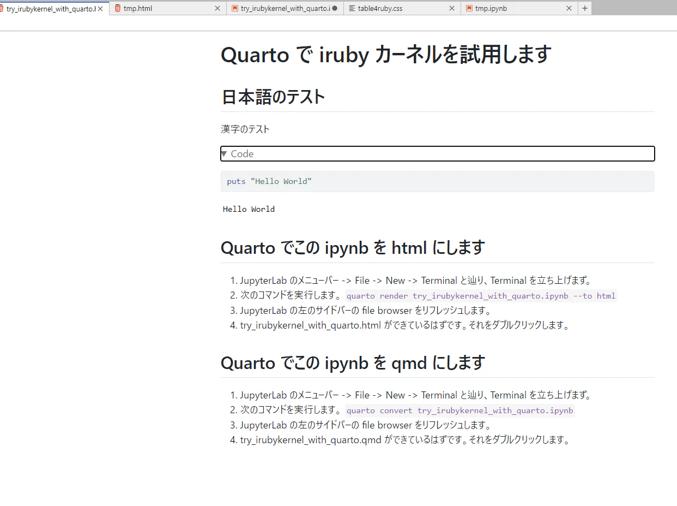Switch to the tmp.ipynb tab
Viewport: 677px width, 506px height.
click(519, 8)
